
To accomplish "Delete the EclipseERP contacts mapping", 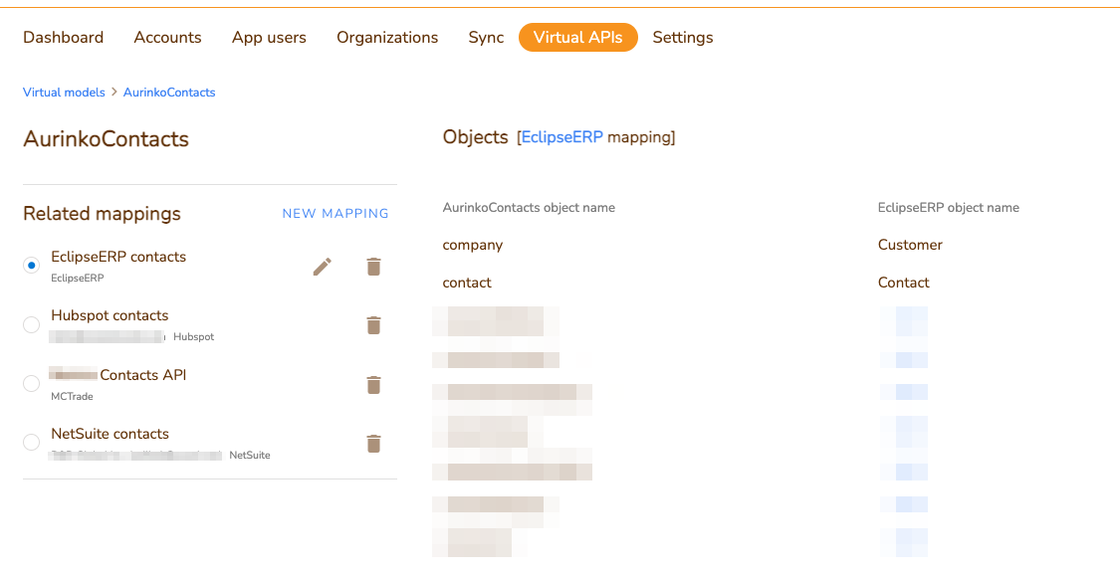I will 373,267.
